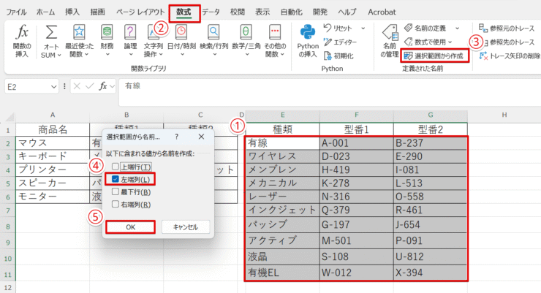Expand the Lookup (検索/行列) dropdown chevron
The height and width of the screenshot is (293, 541).
pos(214,55)
